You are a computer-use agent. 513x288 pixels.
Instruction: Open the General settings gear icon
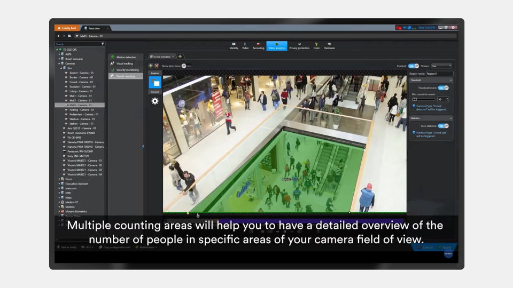click(x=154, y=101)
